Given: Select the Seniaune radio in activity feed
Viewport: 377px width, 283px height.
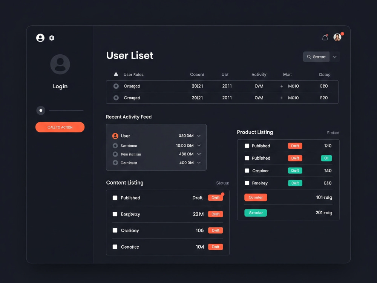Looking at the screenshot, I should 115,146.
